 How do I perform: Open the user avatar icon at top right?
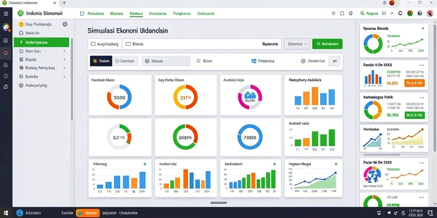[x=430, y=13]
